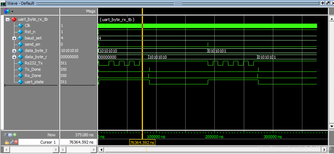Click the Now label

52,135
